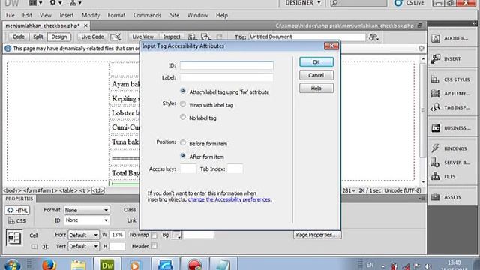
Task: Click the Label input field in dialog
Action: 226,77
